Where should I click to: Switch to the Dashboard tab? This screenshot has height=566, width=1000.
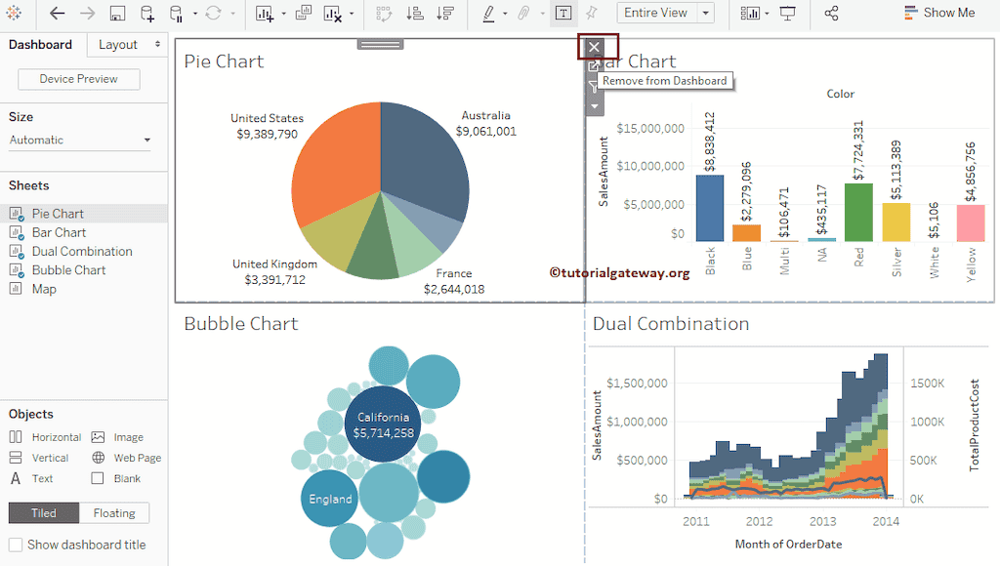pyautogui.click(x=40, y=45)
